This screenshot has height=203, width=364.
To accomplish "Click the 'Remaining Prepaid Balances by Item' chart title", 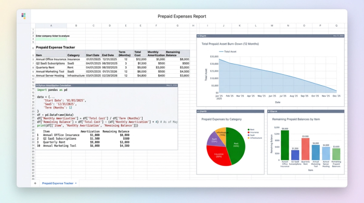I will [x=296, y=119].
